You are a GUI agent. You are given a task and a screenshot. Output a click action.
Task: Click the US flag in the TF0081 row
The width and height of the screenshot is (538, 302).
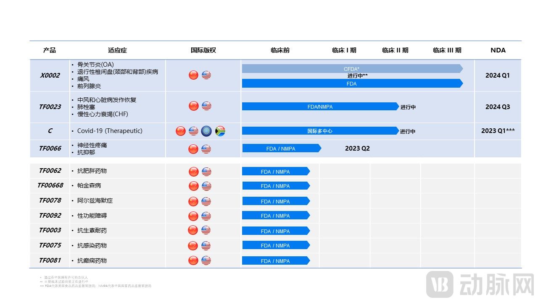[206, 260]
